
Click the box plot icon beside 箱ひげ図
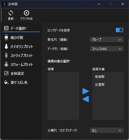[6, 37]
